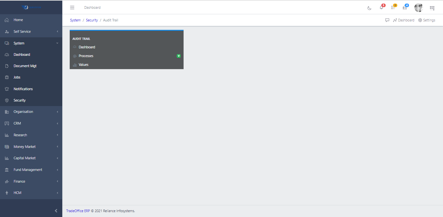Collapse the sidebar using the bottom arrow
443x217 pixels.
point(55,211)
